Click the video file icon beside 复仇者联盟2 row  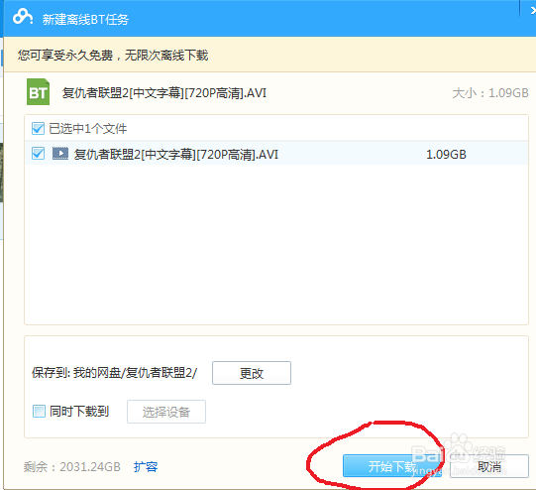click(60, 154)
